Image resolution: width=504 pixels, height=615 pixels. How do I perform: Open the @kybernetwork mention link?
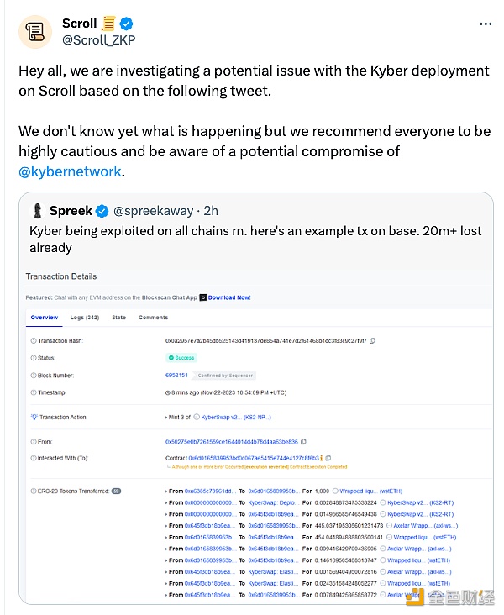pyautogui.click(x=71, y=171)
